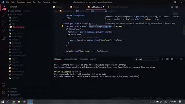Close the terminal panel
This screenshot has height=104, width=185.
click(x=181, y=59)
